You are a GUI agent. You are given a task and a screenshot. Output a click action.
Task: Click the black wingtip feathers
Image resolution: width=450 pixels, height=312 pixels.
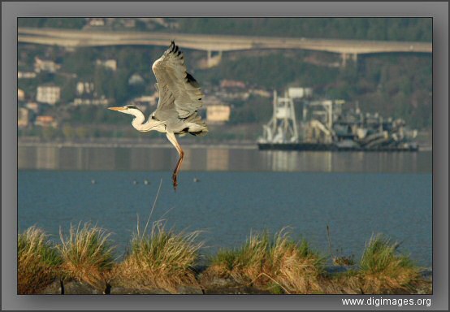175,48
